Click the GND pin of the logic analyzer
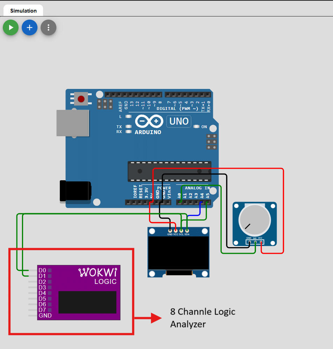333x349 pixels. (x=33, y=316)
